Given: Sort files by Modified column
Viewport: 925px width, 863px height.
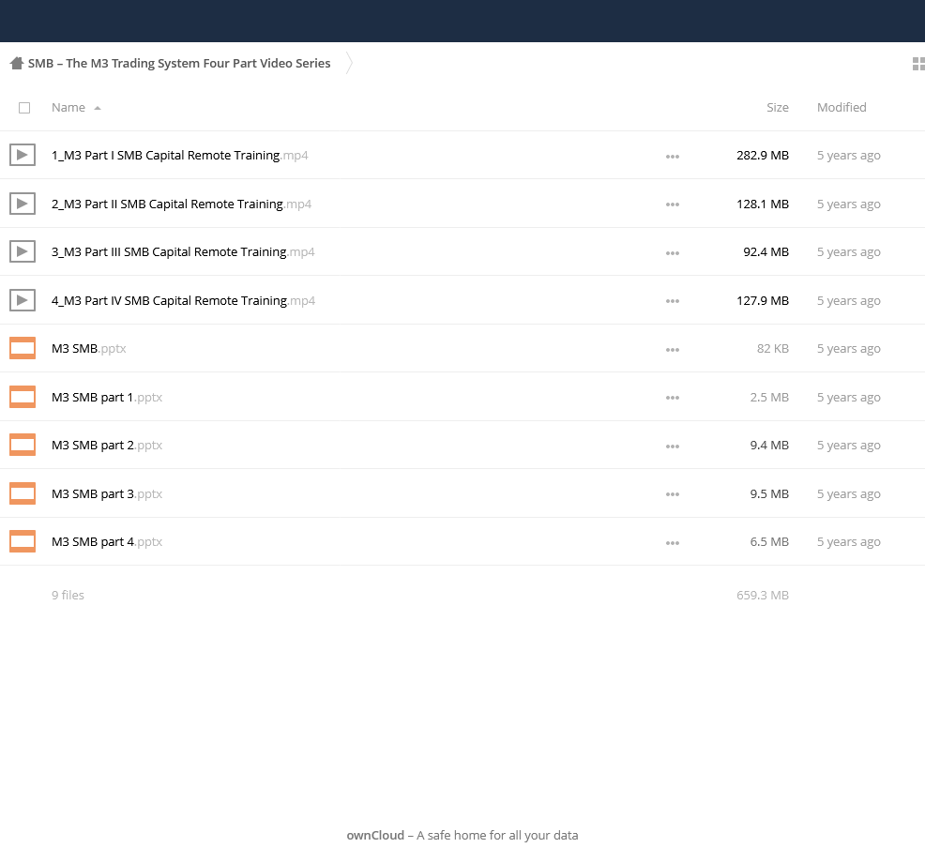Looking at the screenshot, I should (842, 107).
